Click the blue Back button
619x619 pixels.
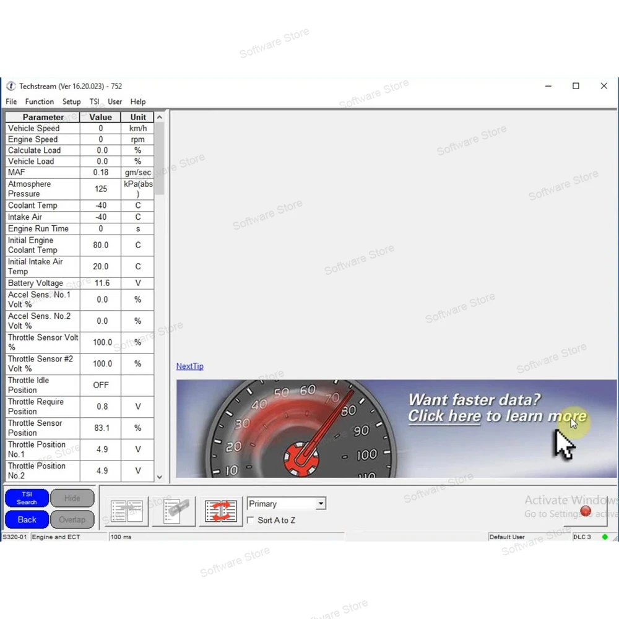(27, 519)
